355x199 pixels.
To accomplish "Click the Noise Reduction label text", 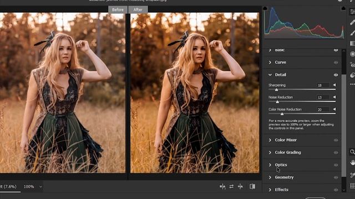I will pos(281,97).
